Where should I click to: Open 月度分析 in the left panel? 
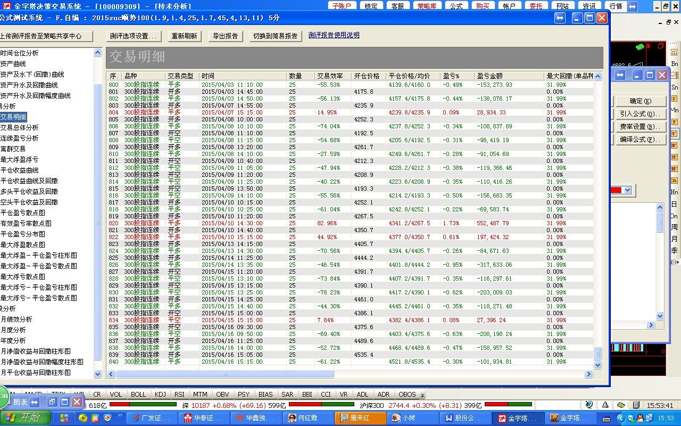pyautogui.click(x=13, y=330)
